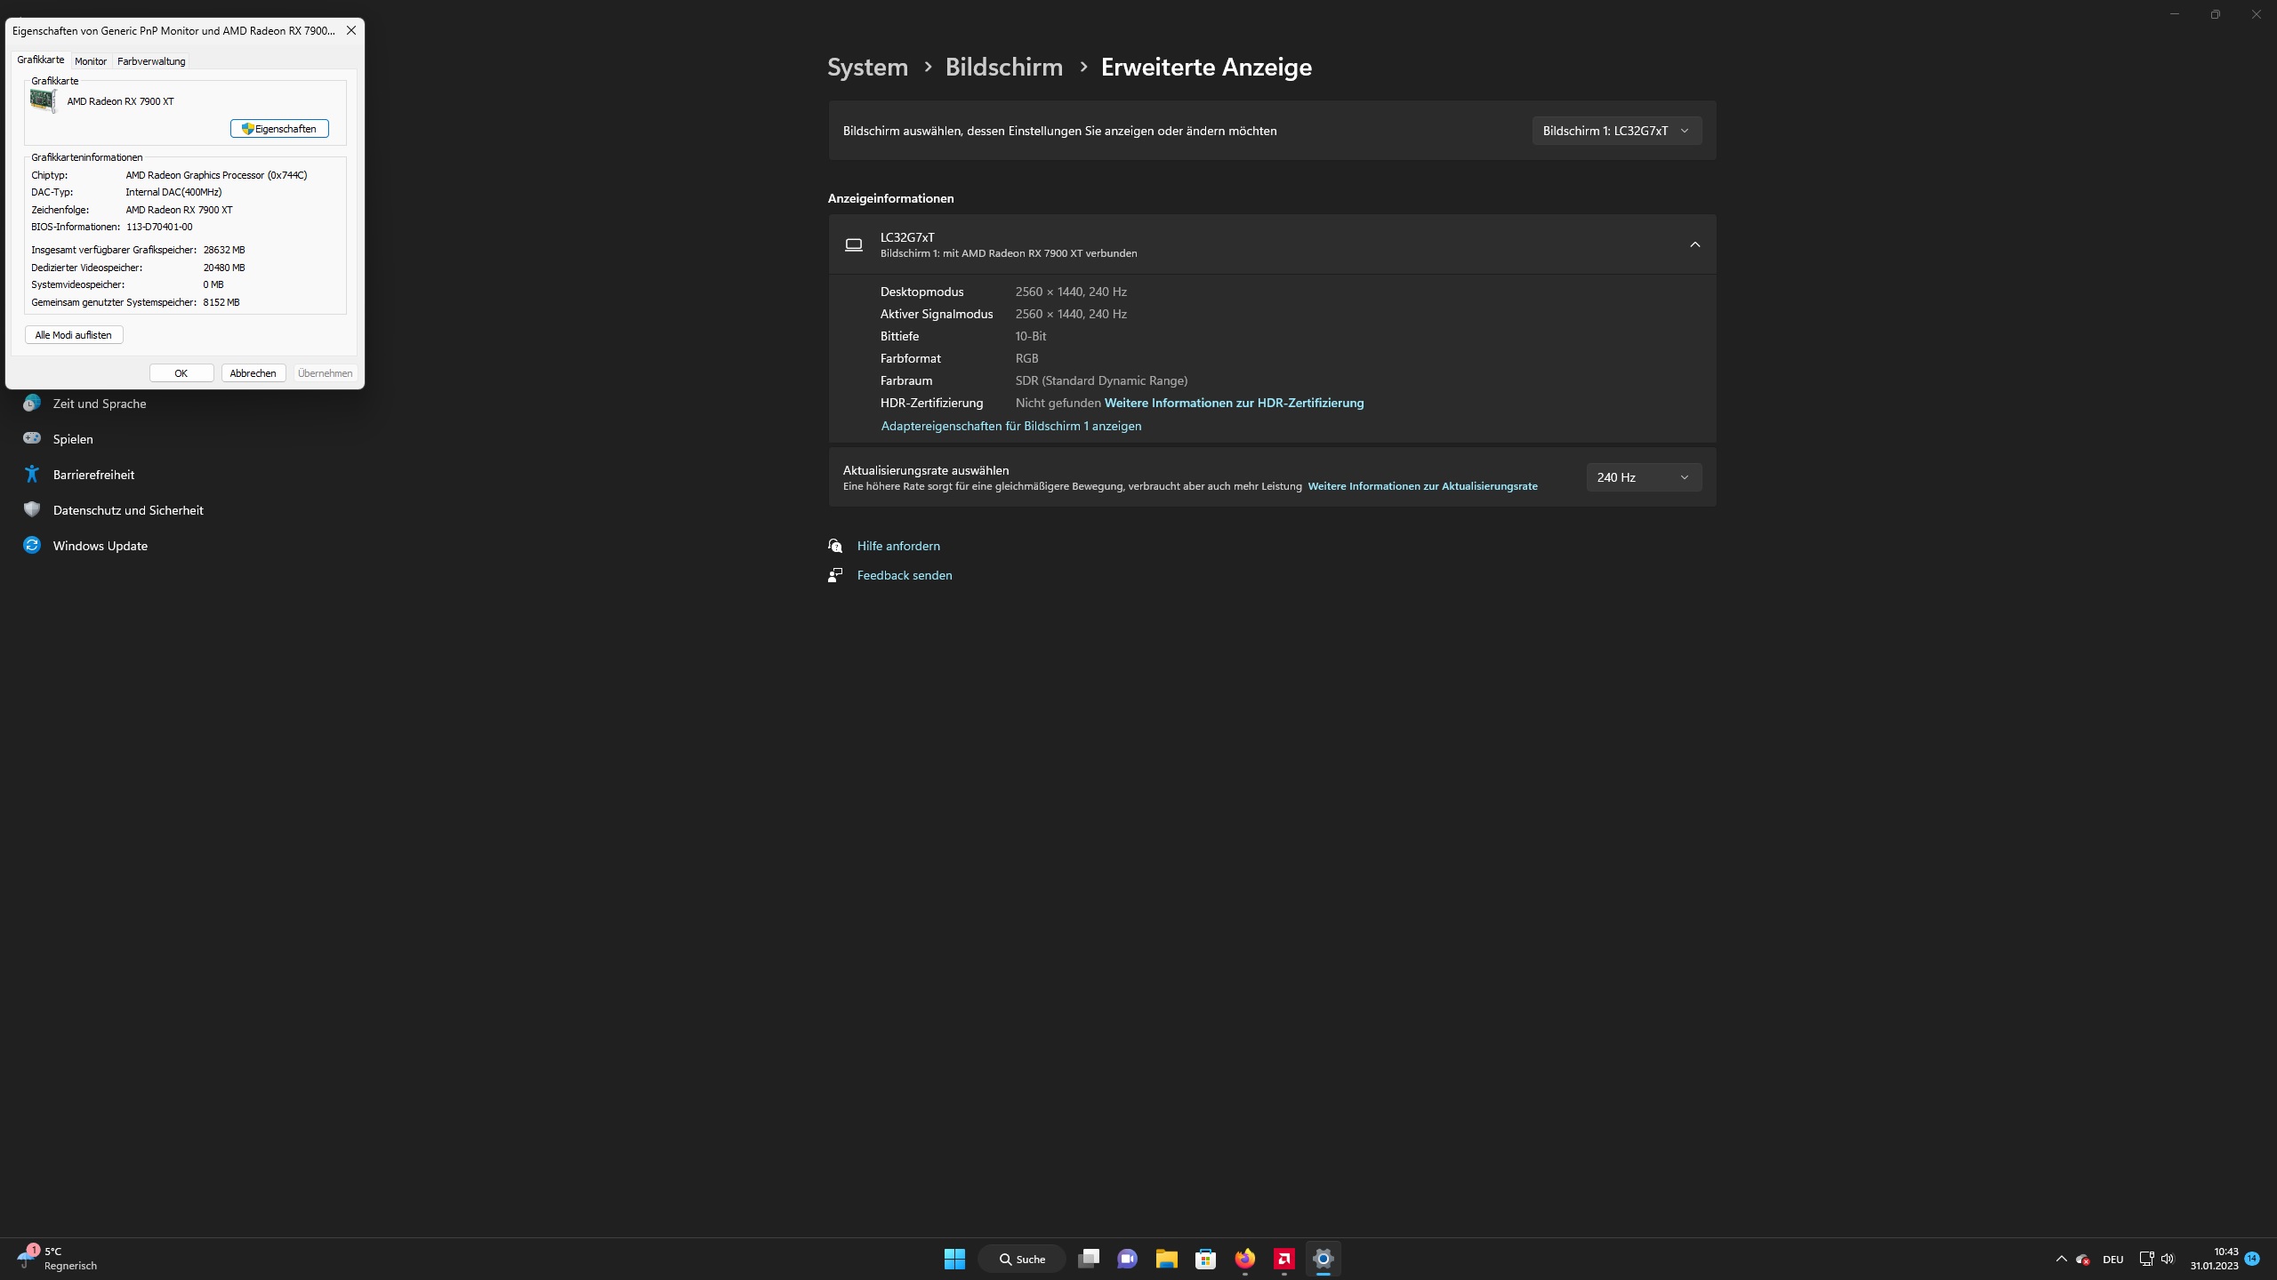Click the Windows Update refresh icon
The image size is (2277, 1280).
[x=32, y=545]
